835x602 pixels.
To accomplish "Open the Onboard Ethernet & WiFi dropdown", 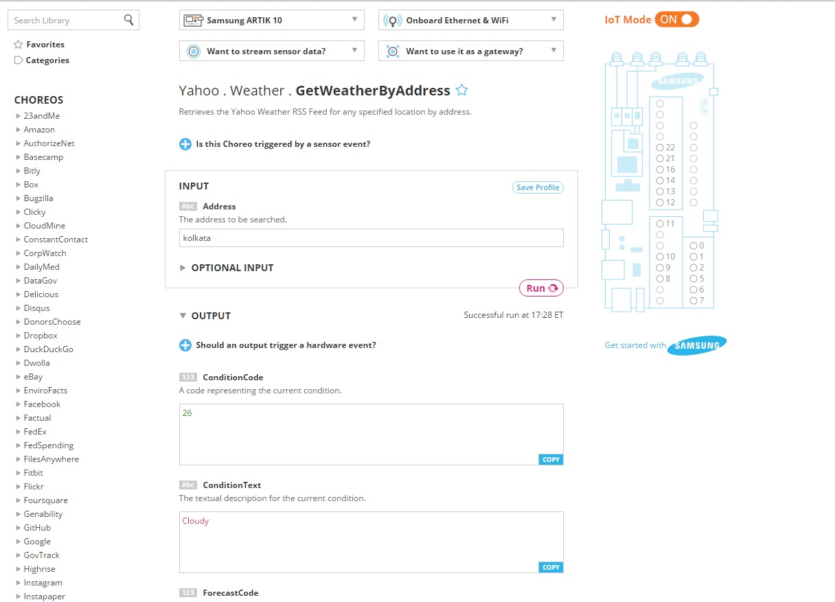I will pyautogui.click(x=470, y=20).
